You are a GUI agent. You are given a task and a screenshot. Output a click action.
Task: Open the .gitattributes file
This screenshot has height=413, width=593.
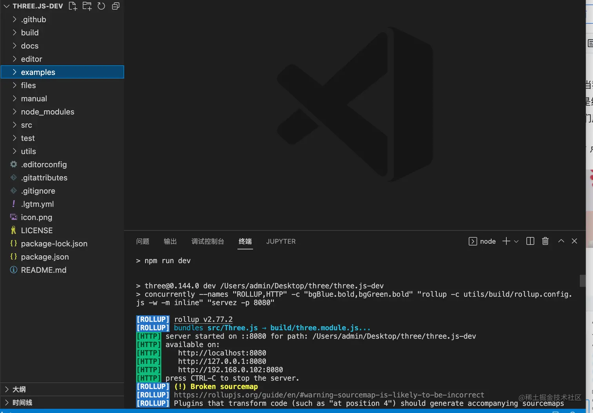pyautogui.click(x=62, y=178)
